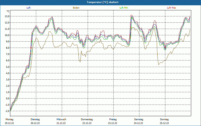Click the 10,0 y-axis value
The height and width of the screenshot is (126, 201).
tap(7, 35)
